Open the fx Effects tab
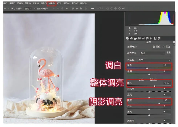 coord(151,38)
